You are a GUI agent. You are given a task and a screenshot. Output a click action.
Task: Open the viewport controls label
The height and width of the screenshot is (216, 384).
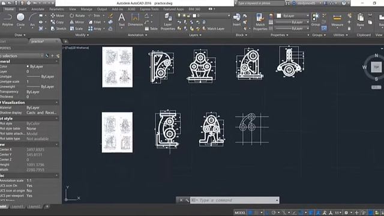(x=76, y=48)
